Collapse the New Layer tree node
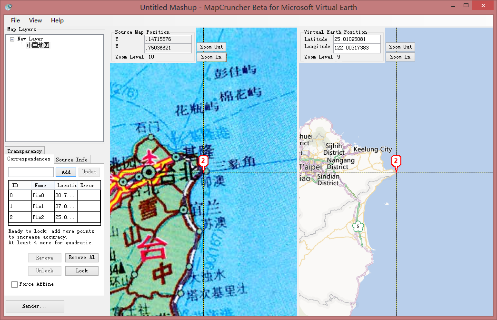This screenshot has width=497, height=320. (12, 39)
